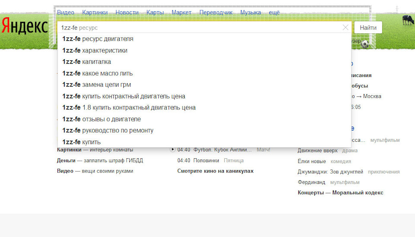The width and height of the screenshot is (415, 237).
Task: Click the 'комедия' genre label
Action: (x=341, y=161)
